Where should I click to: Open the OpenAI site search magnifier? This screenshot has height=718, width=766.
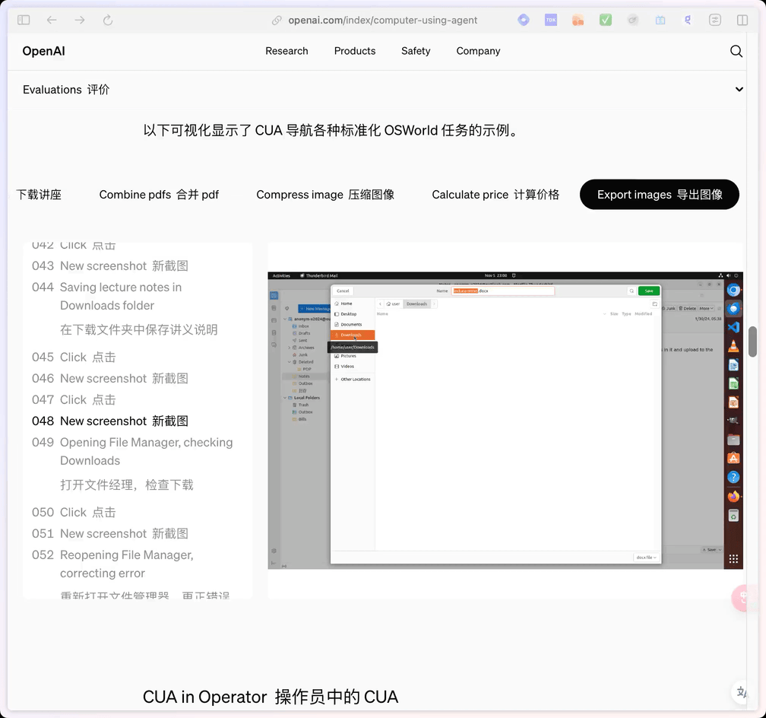(x=736, y=51)
